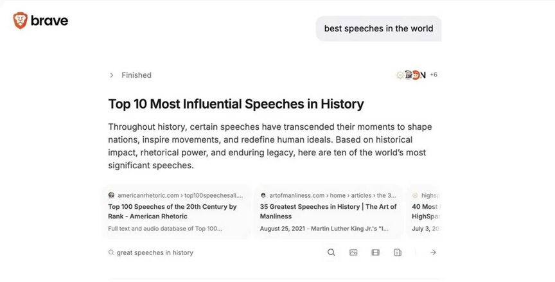Click the Finished status label
Image resolution: width=555 pixels, height=282 pixels.
click(136, 75)
